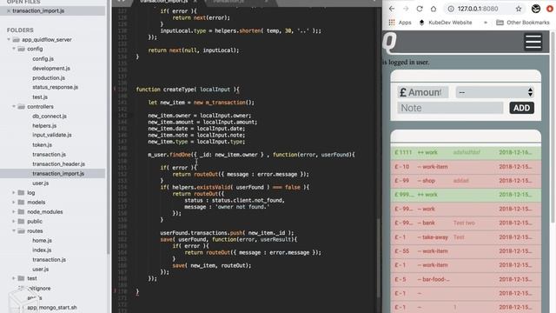This screenshot has height=313, width=556.
Task: Collapse the routes folder
Action: pyautogui.click(x=14, y=230)
